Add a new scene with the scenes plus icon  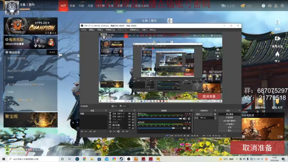[x=82, y=131]
